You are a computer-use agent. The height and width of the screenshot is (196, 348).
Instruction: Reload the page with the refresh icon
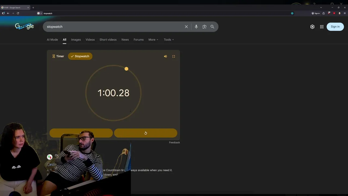[18, 13]
